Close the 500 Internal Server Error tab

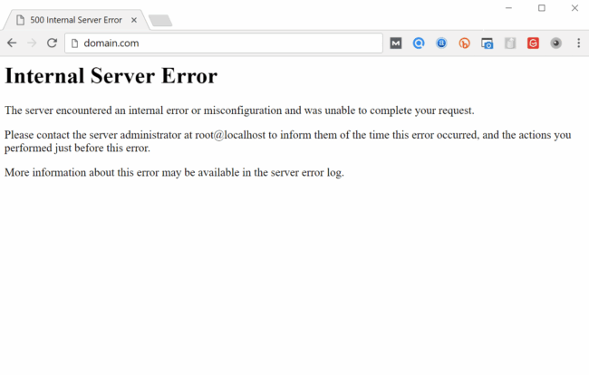click(134, 20)
